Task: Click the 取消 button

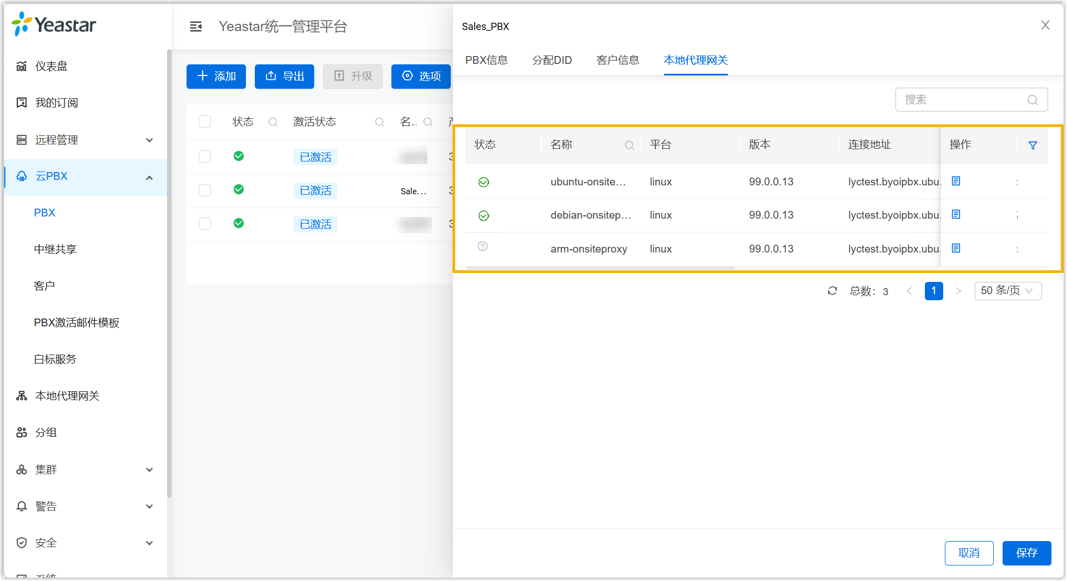Action: (x=969, y=553)
